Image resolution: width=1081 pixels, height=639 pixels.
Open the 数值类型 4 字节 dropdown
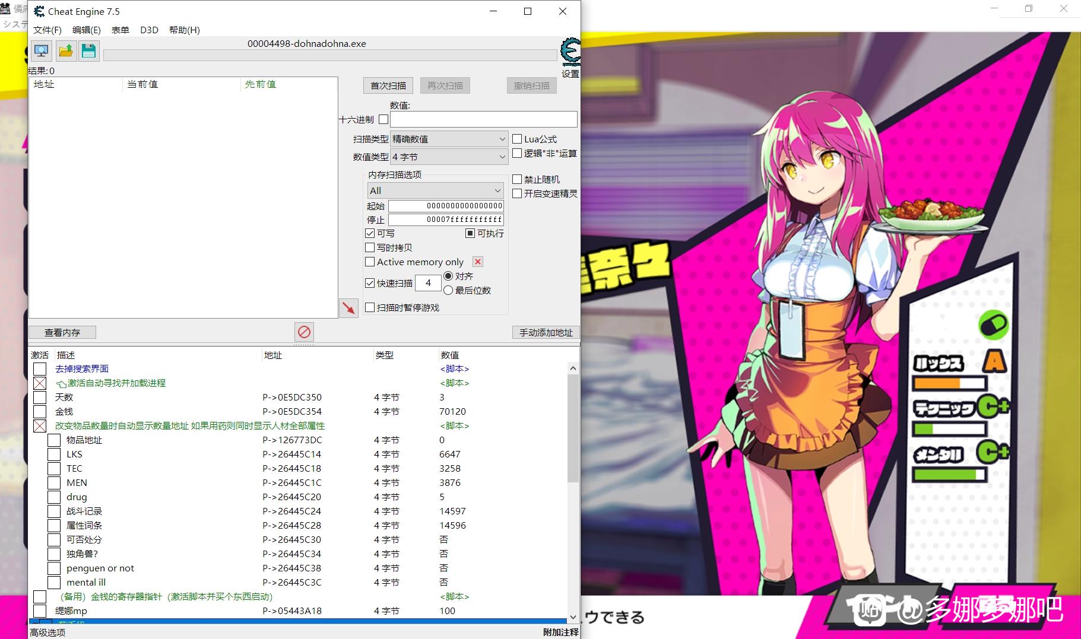(449, 157)
